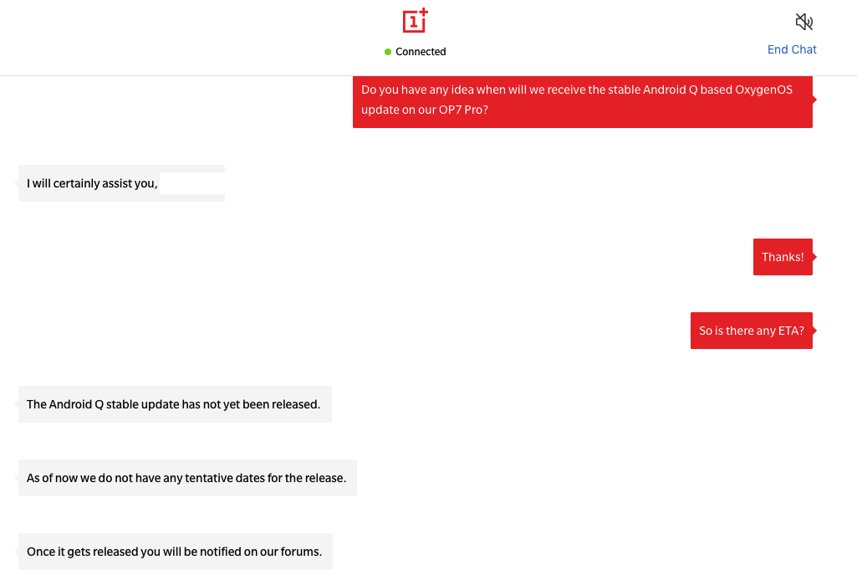Select the 'no tentative dates' agent message

pyautogui.click(x=186, y=478)
